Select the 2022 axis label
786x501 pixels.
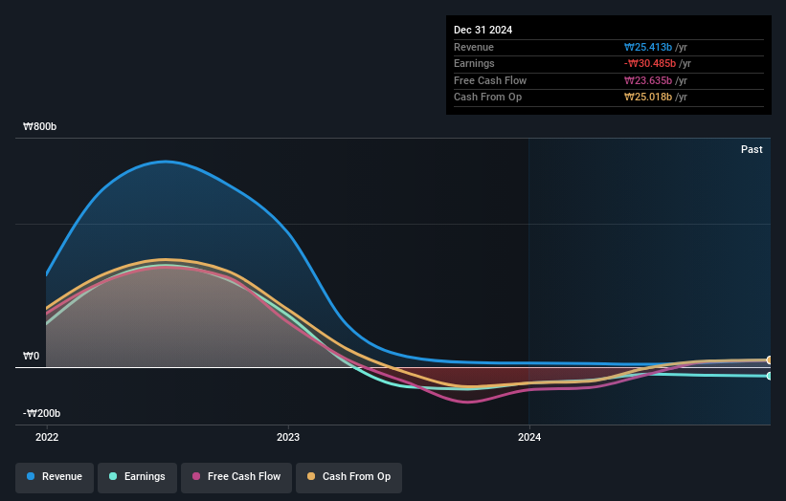(47, 438)
